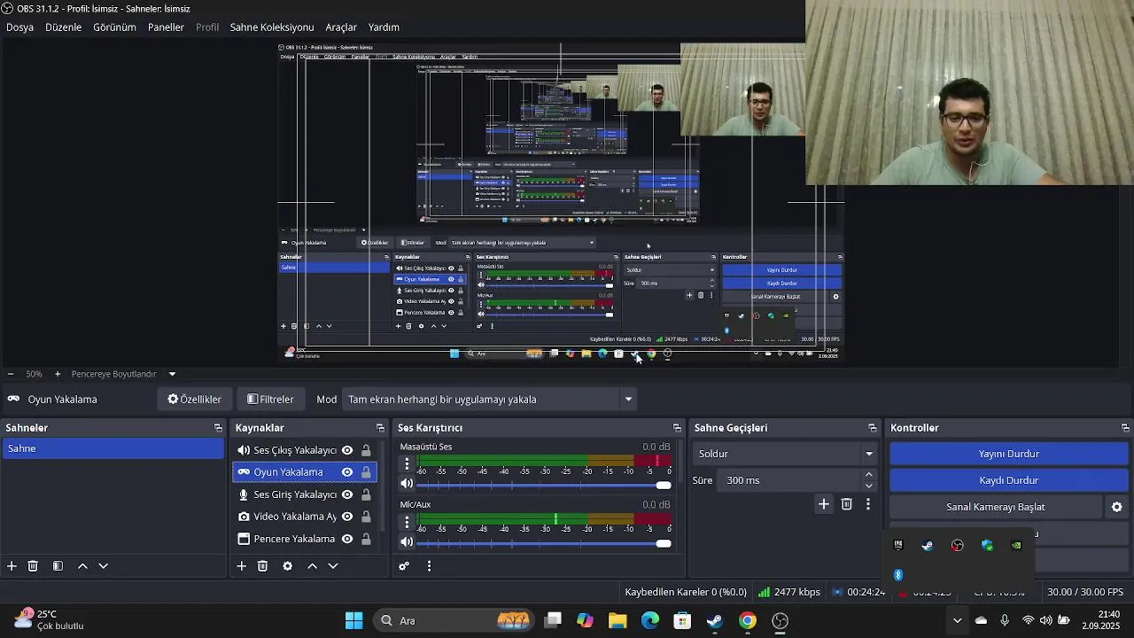Open the Düzenle menu

click(x=63, y=27)
